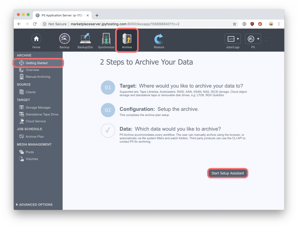
Task: Expand the Advanced Options section
Action: (x=34, y=205)
